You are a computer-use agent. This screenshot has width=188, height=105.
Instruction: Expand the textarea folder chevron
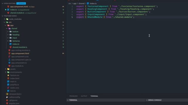8,41
